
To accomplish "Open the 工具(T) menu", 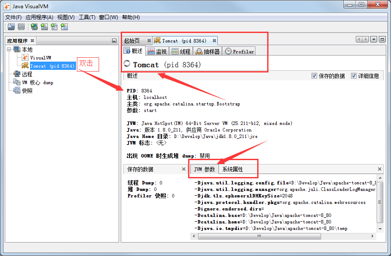I will pos(86,17).
